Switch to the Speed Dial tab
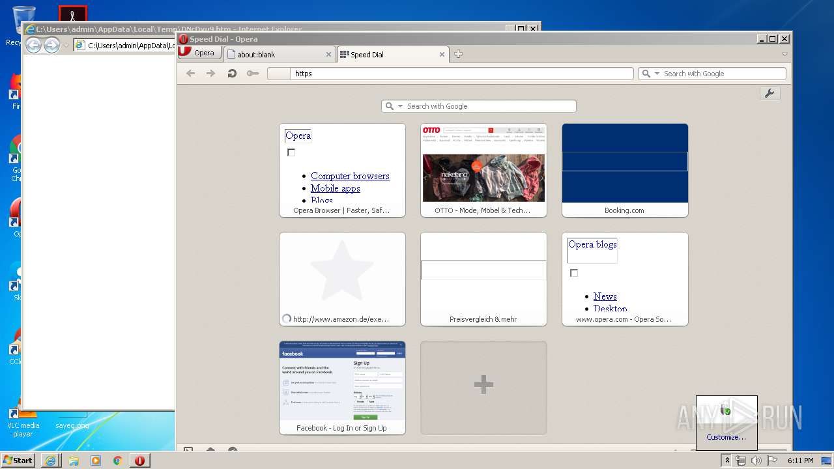The height and width of the screenshot is (469, 834). tap(393, 55)
